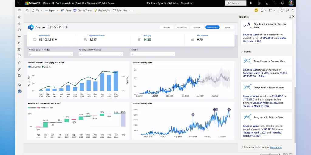Open the more options ellipsis in toolbar
Image resolution: width=311 pixels, height=155 pixels.
coord(131,10)
